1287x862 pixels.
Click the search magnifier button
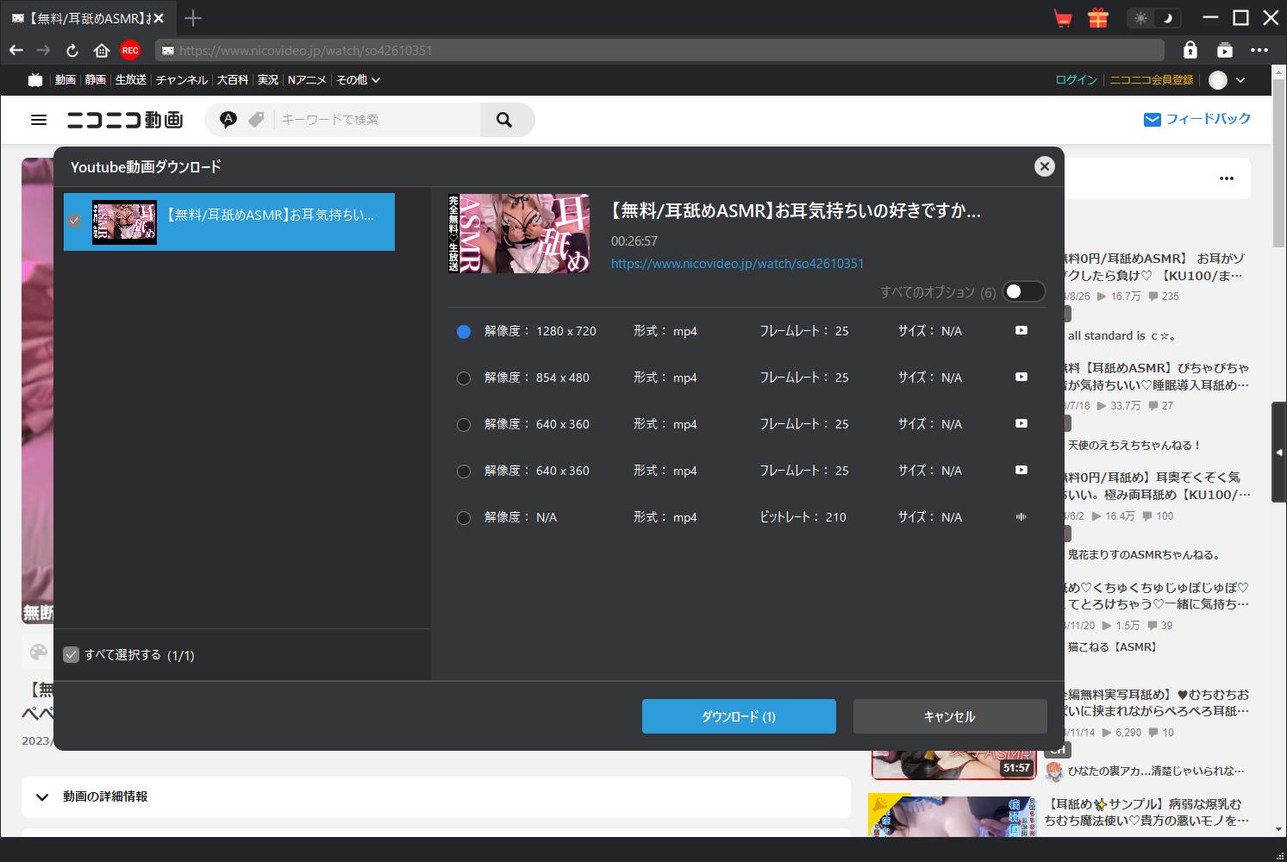[505, 120]
